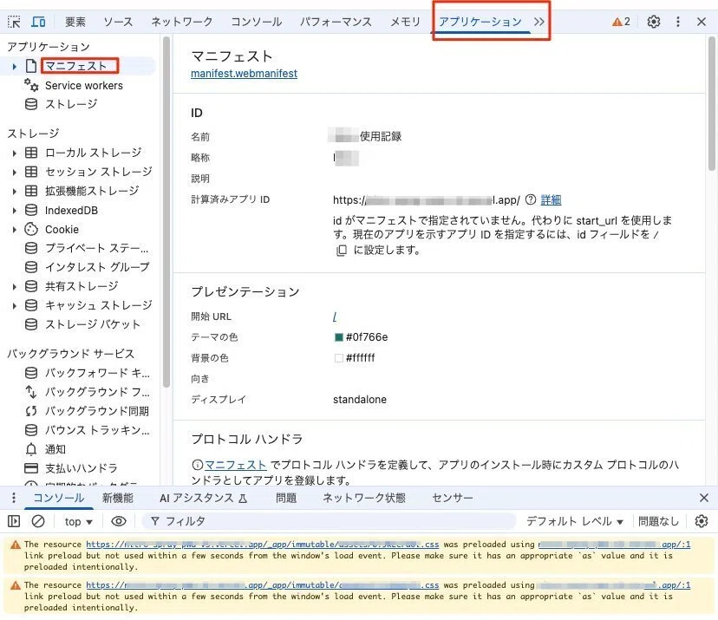This screenshot has height=620, width=718.
Task: Open the 開始 URL slash link
Action: [x=335, y=317]
